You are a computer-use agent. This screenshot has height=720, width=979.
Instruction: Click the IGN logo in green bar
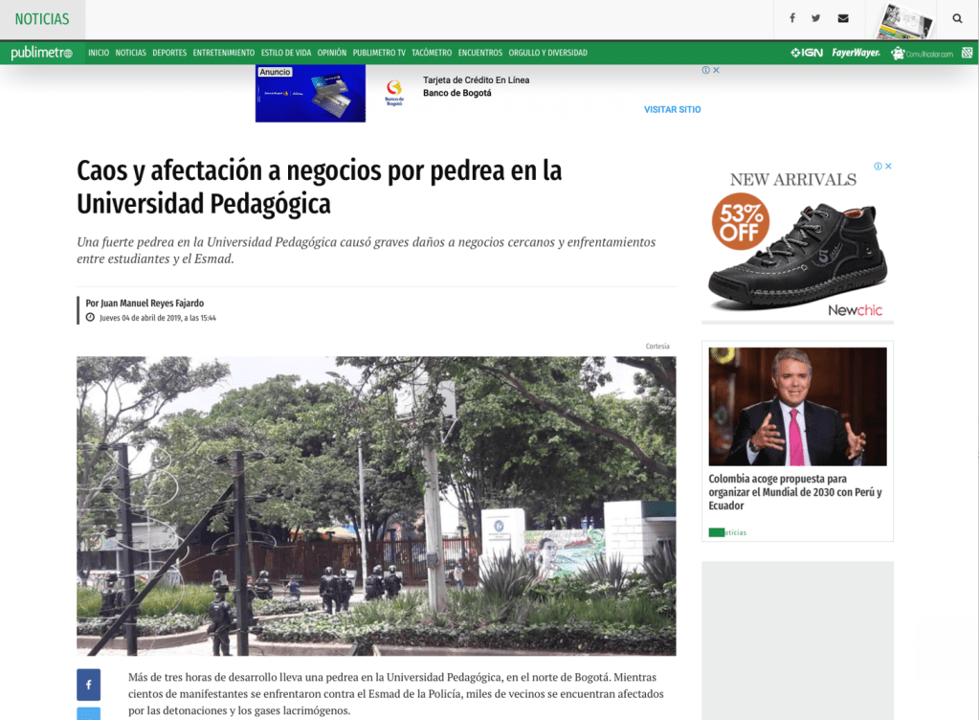pyautogui.click(x=807, y=53)
